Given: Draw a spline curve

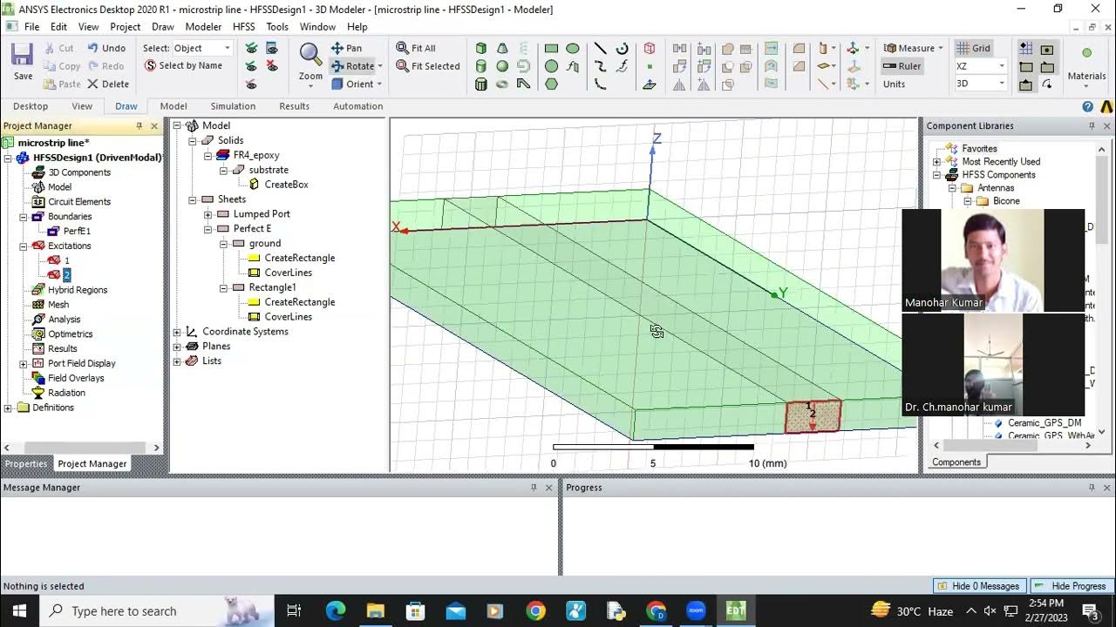Looking at the screenshot, I should tap(601, 66).
